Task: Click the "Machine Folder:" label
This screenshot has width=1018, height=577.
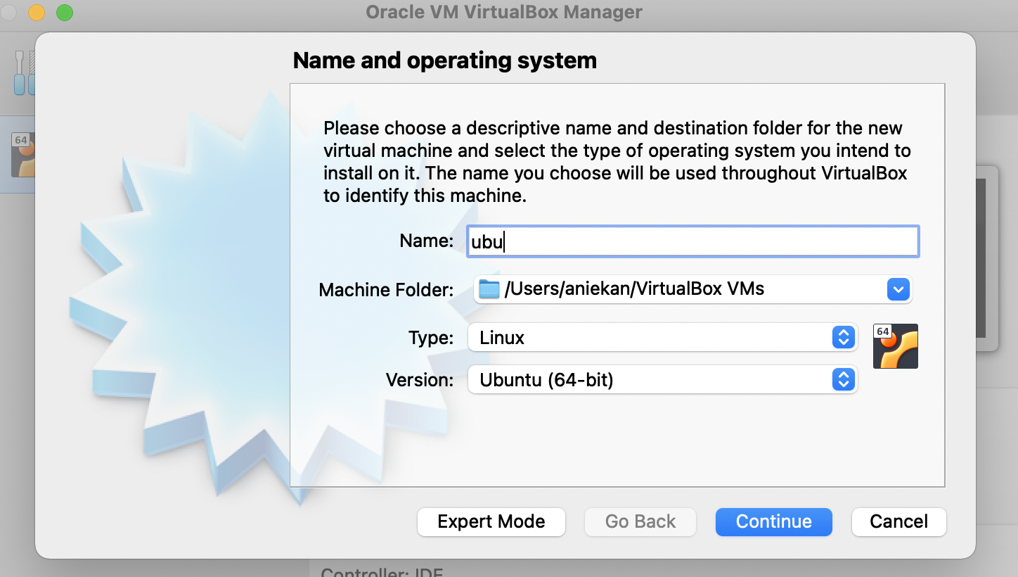Action: click(386, 290)
